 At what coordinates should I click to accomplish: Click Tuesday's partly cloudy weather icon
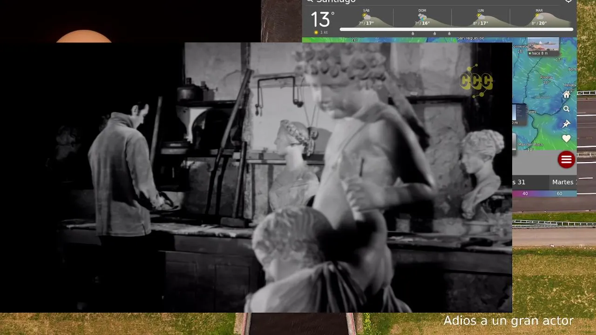click(539, 16)
